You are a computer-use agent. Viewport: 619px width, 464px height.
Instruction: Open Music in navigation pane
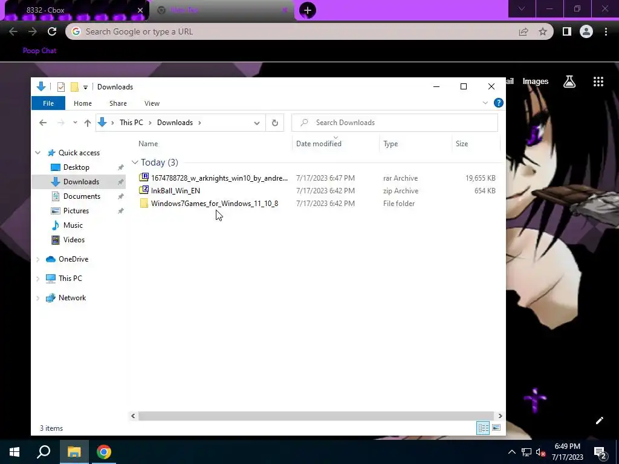tap(73, 225)
